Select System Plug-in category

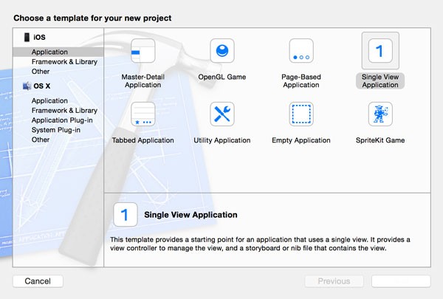click(x=56, y=130)
